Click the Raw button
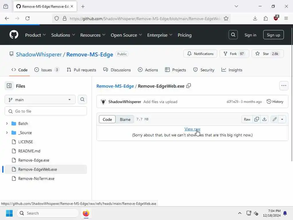The width and height of the screenshot is (293, 220). click(247, 119)
